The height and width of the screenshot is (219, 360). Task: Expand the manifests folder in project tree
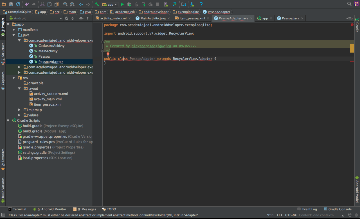coord(14,30)
